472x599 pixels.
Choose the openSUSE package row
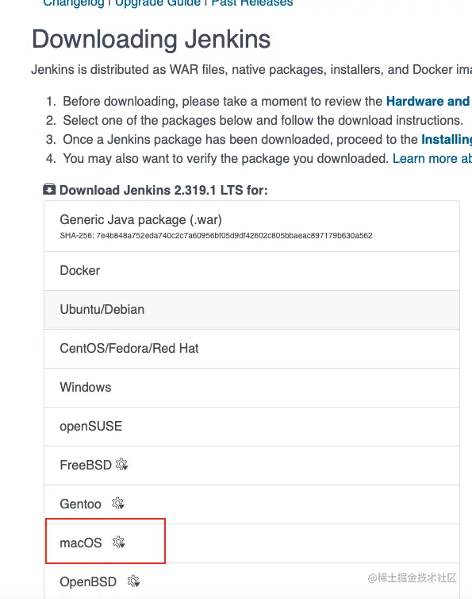coord(251,427)
